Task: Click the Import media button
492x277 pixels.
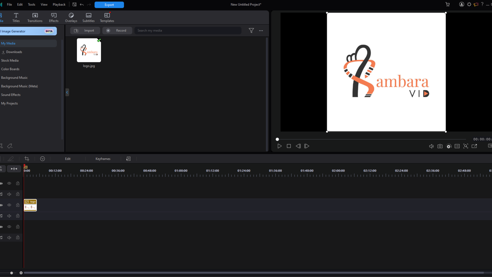Action: click(85, 31)
